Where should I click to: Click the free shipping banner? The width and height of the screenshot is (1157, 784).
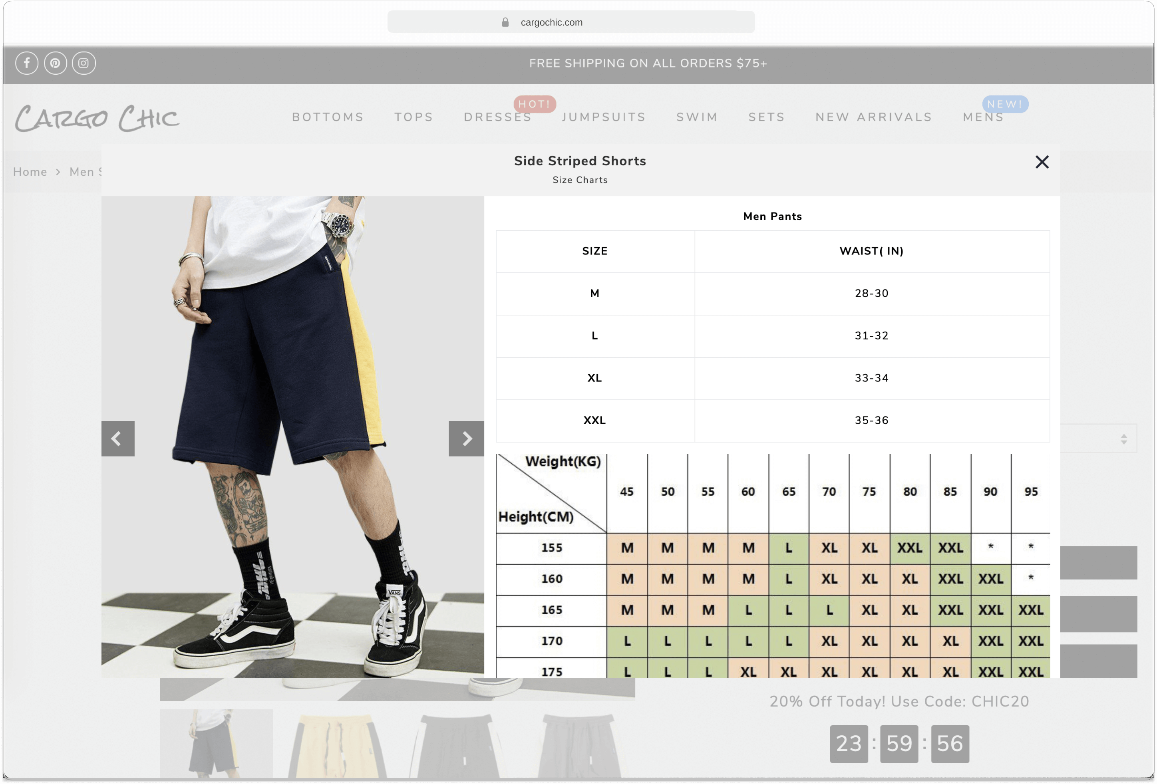click(x=647, y=63)
